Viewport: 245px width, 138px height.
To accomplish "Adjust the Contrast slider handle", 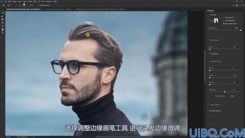I will [x=210, y=85].
